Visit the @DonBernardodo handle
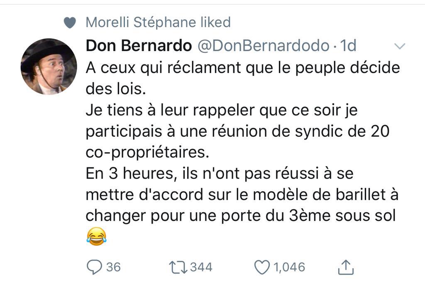 pyautogui.click(x=264, y=45)
